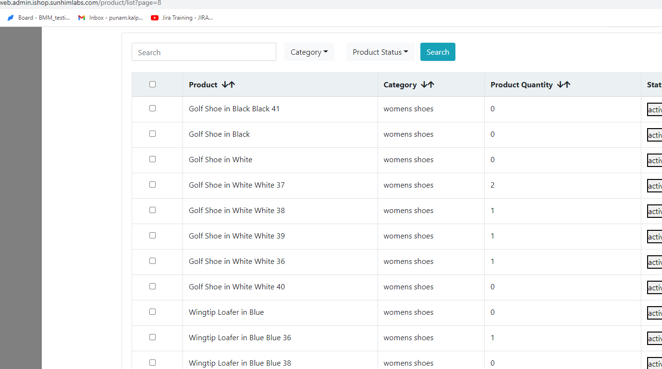Click "womens shoes" in Golf Shoe in White White 37 row
Screen dimensions: 662x369
pyautogui.click(x=408, y=185)
